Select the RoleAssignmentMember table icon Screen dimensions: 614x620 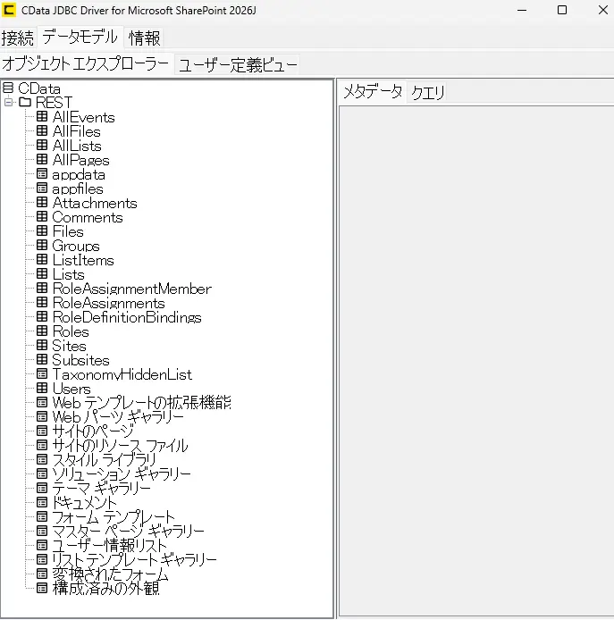tap(42, 288)
